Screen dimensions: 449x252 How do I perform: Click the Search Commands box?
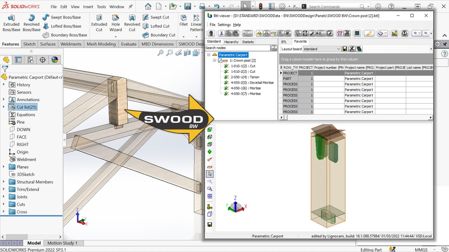point(333,6)
